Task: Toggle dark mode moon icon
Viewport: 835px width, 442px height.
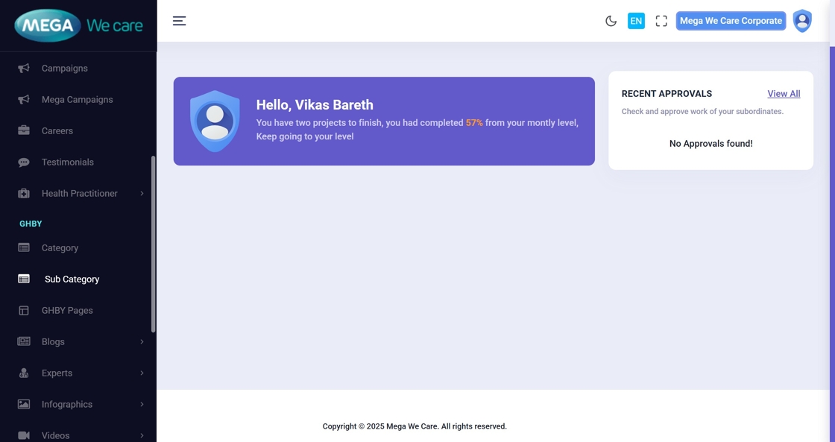Action: point(611,21)
